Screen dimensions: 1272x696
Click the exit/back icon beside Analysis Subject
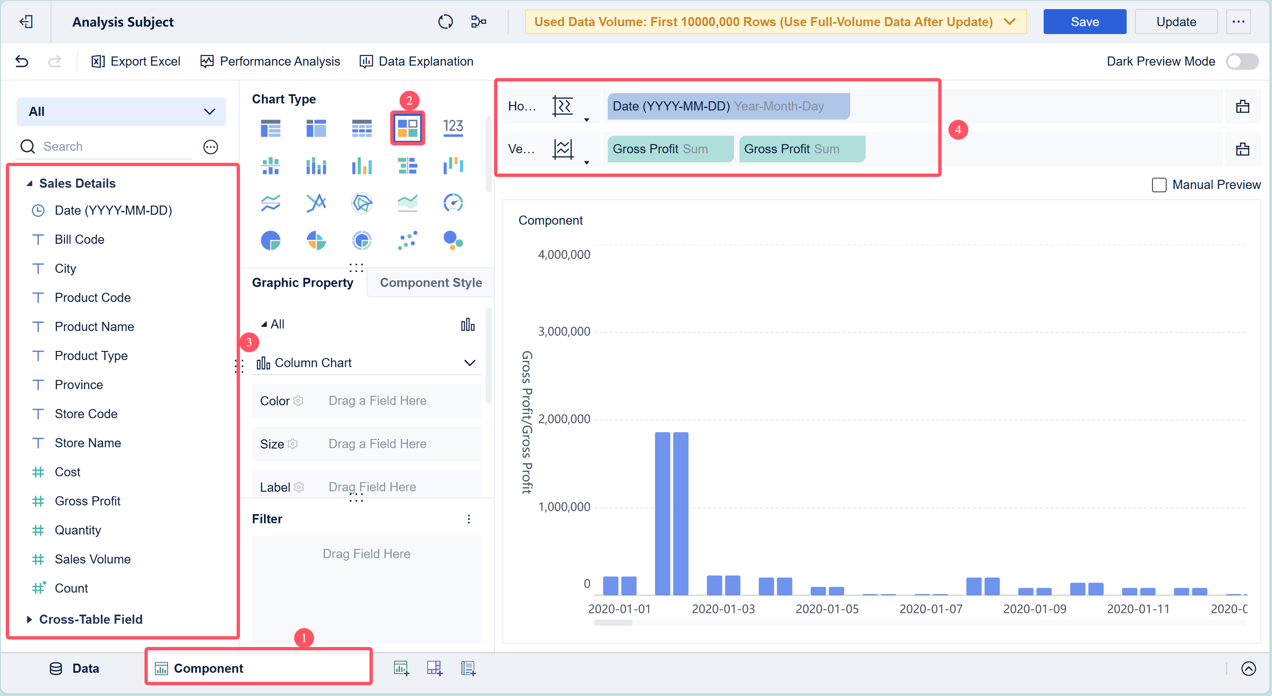(x=26, y=22)
